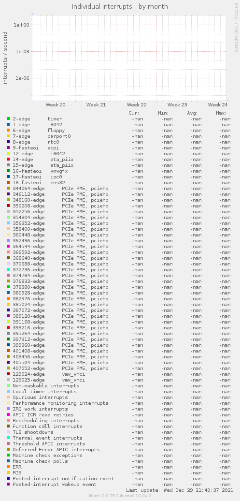240x501 pixels.
Task: Click the red swatch for 14-edge ata_piix
Action: (8, 160)
